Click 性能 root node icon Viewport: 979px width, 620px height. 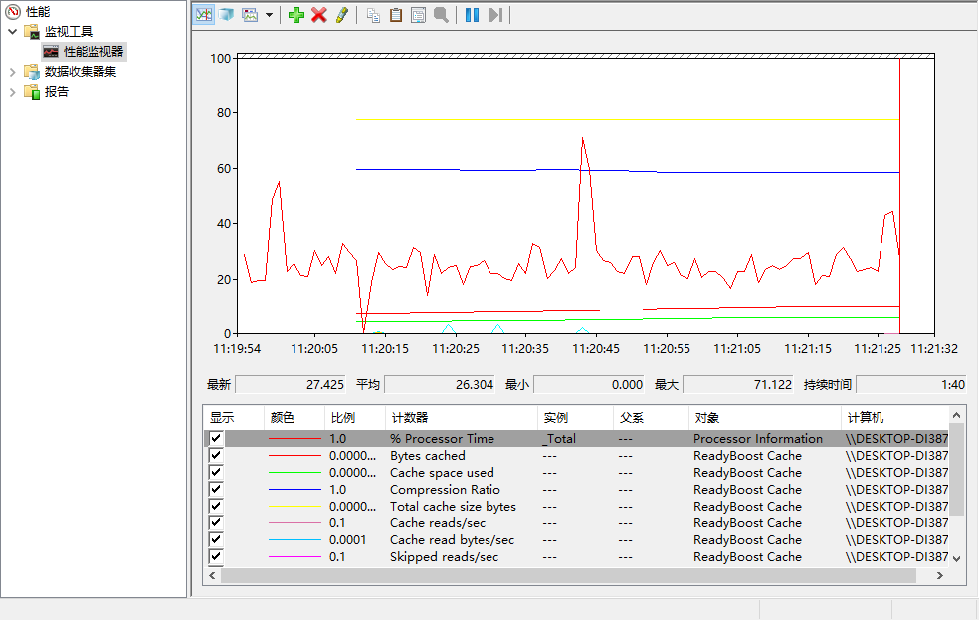coord(13,11)
